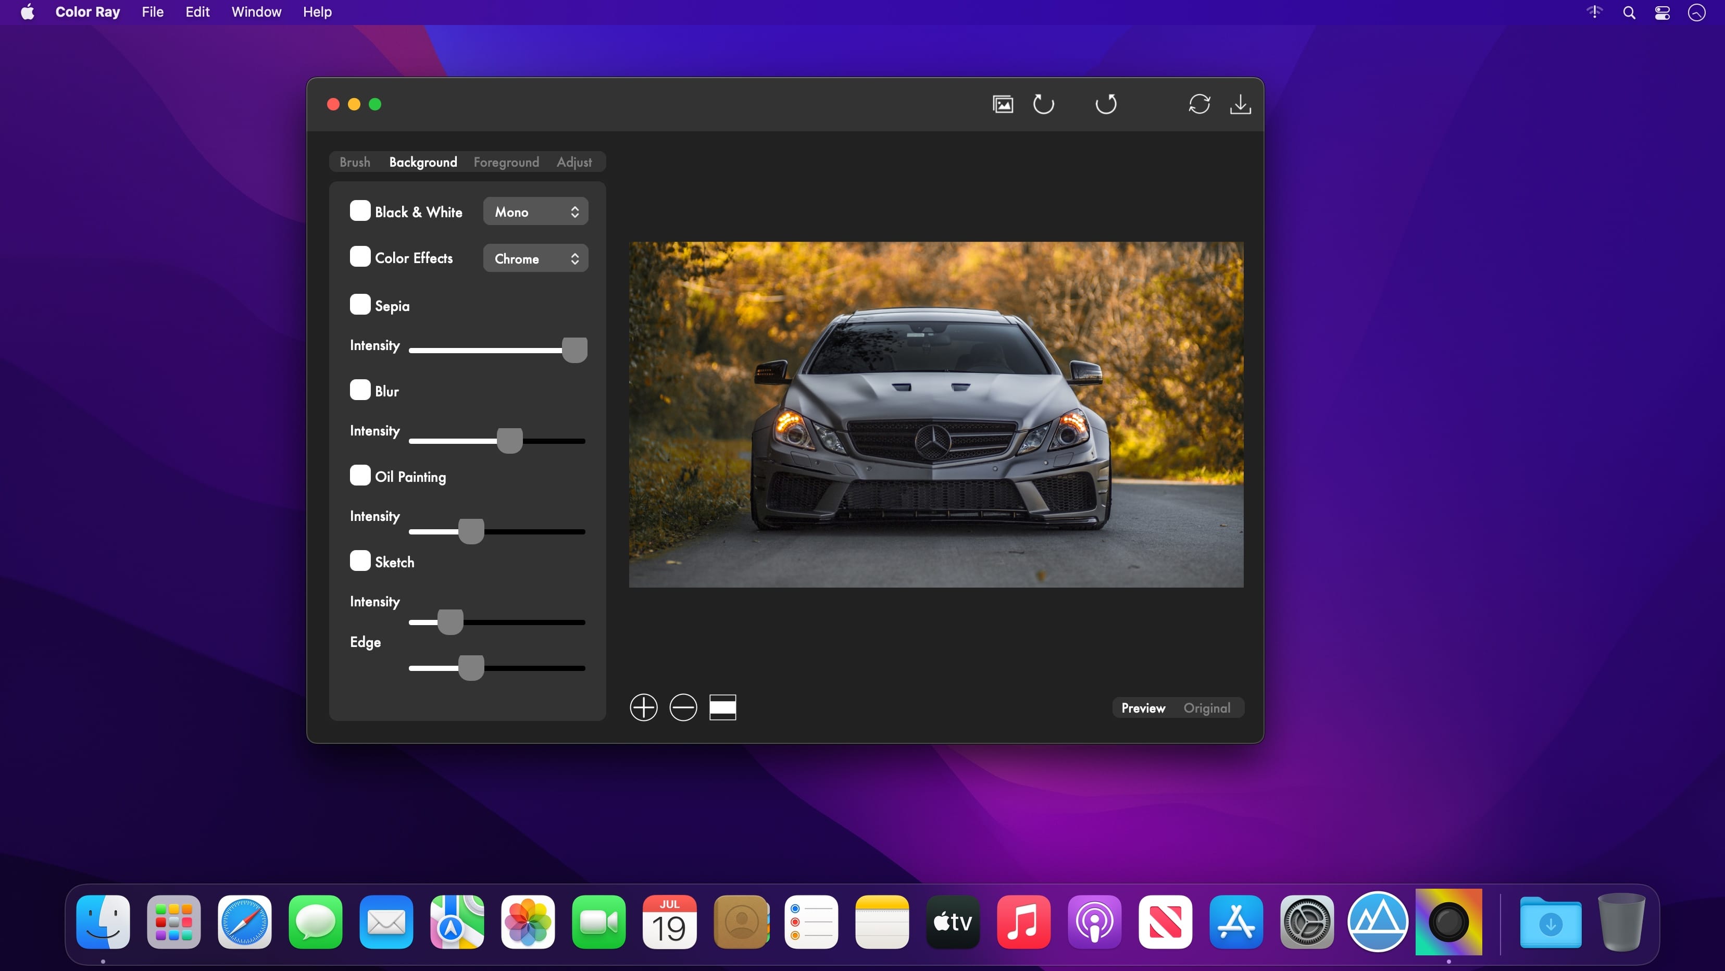1725x971 pixels.
Task: Switch to the Foreground tab
Action: click(x=506, y=162)
